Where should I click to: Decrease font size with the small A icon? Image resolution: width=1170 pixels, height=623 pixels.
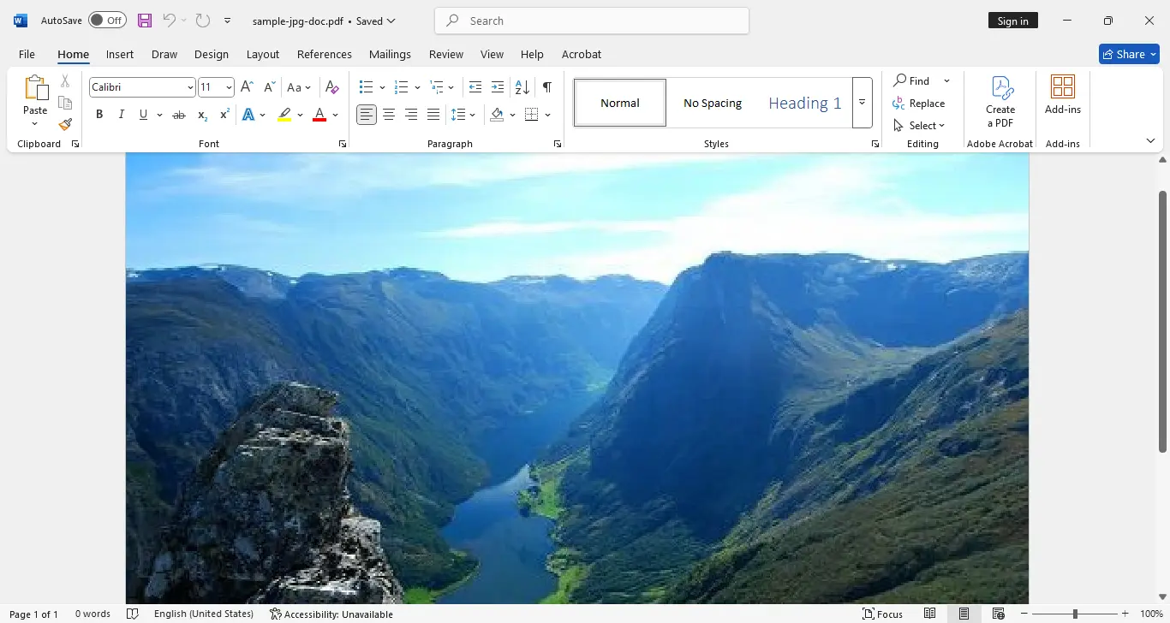(x=269, y=87)
